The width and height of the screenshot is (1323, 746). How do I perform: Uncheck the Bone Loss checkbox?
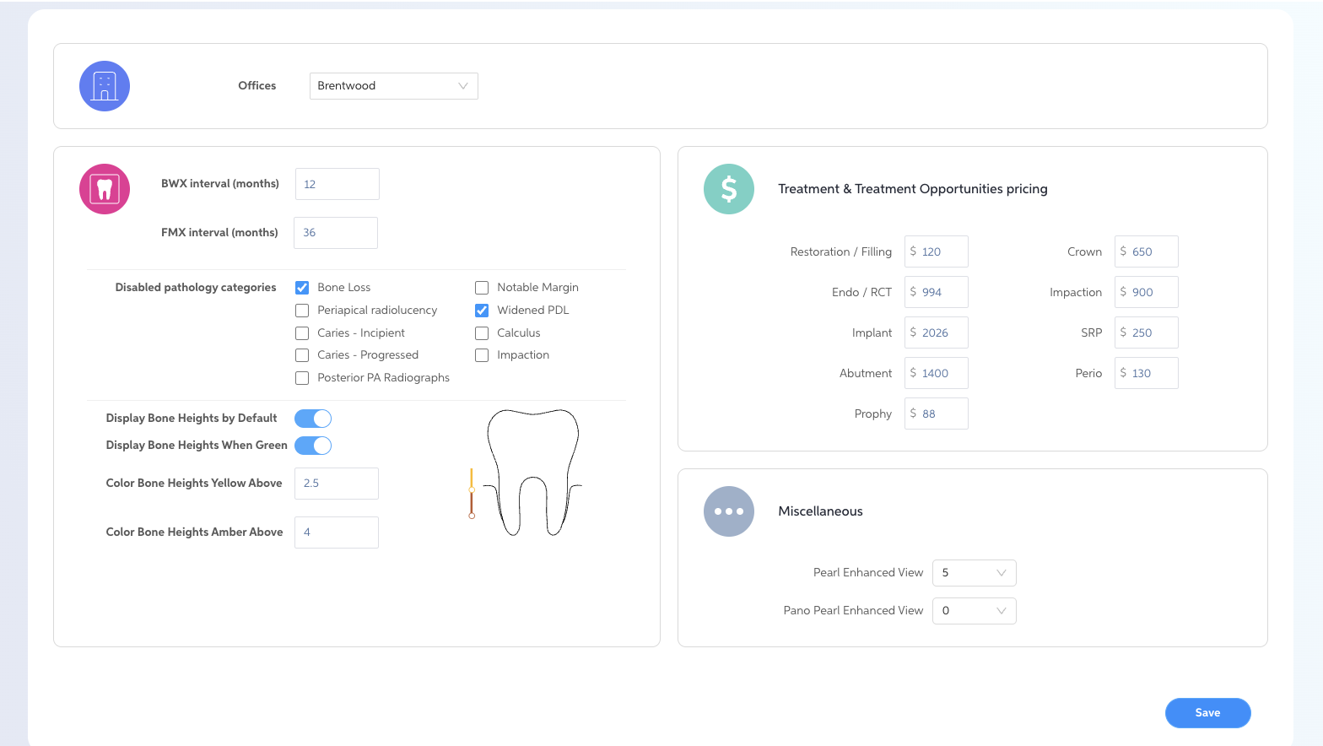pyautogui.click(x=302, y=288)
